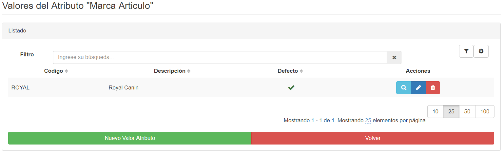This screenshot has height=154, width=503.
Task: Clear the search with the X icon
Action: [x=394, y=57]
